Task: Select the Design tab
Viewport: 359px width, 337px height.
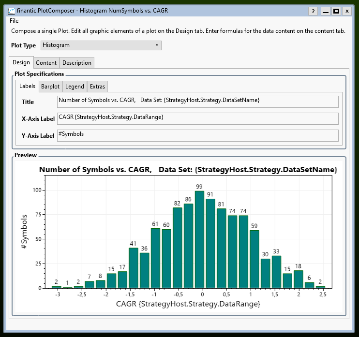Action: 21,62
